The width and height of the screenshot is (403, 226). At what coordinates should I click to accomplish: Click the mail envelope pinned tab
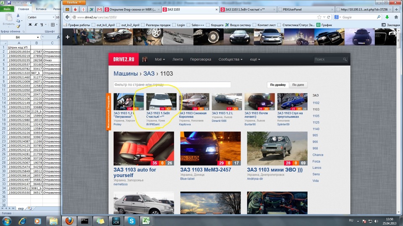click(67, 10)
